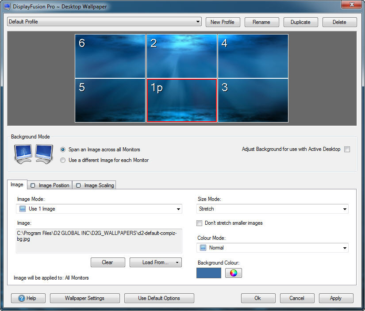
Task: Select monitor 2 thumbnail in layout
Action: click(x=181, y=56)
